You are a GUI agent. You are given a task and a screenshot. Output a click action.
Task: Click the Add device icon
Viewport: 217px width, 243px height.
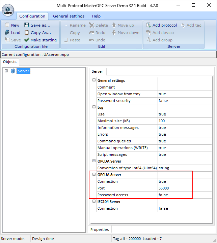point(148,32)
